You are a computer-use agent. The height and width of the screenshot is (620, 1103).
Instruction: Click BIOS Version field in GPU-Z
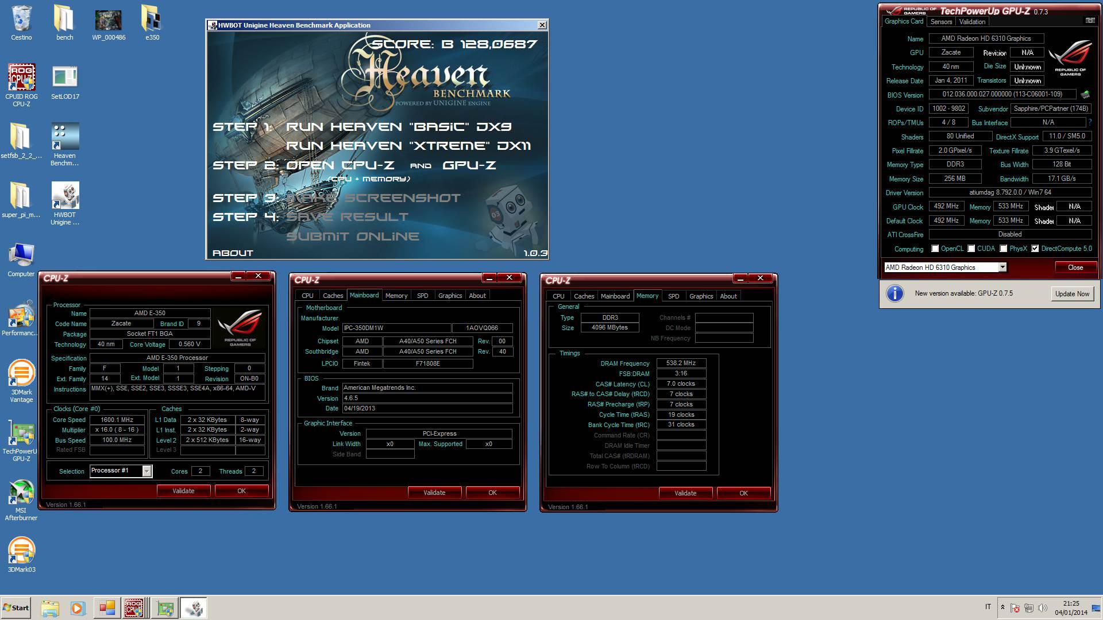click(x=1002, y=94)
